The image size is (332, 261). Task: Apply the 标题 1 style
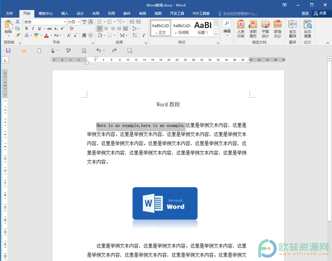203,28
